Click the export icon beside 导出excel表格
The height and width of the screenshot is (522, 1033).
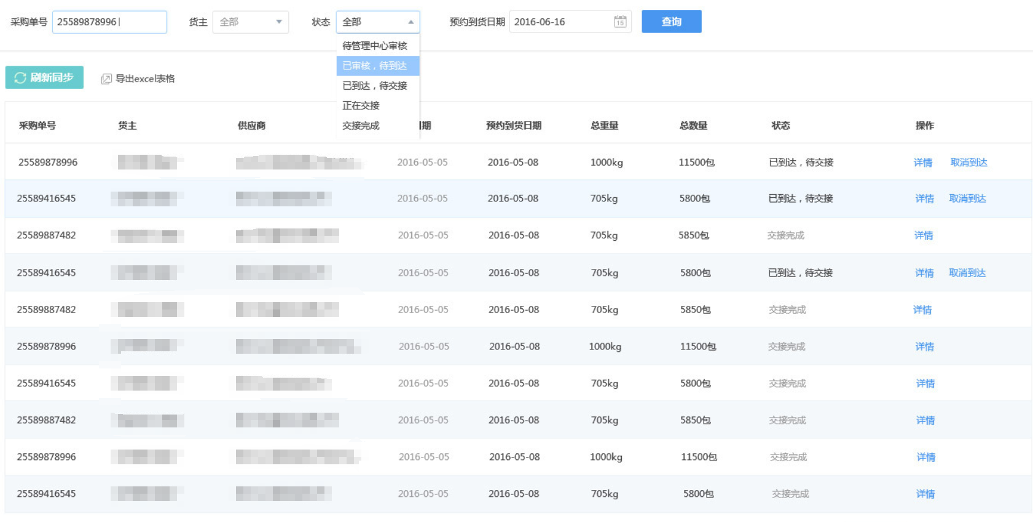click(x=106, y=79)
